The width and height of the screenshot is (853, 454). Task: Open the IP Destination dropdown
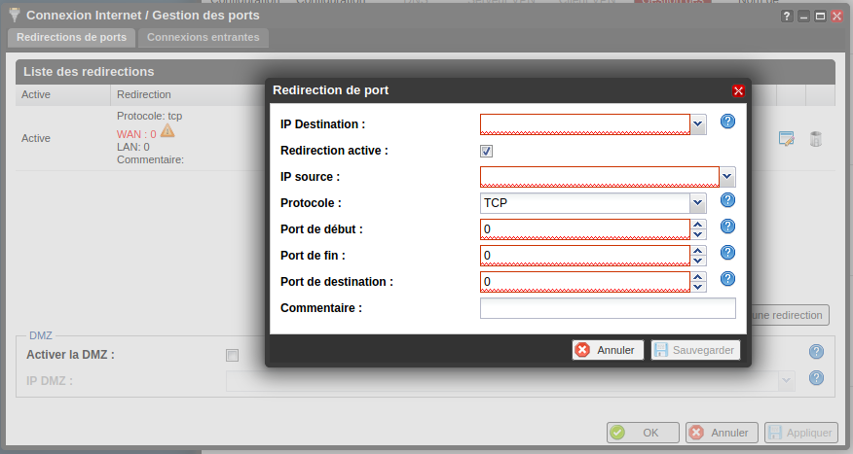coord(698,124)
